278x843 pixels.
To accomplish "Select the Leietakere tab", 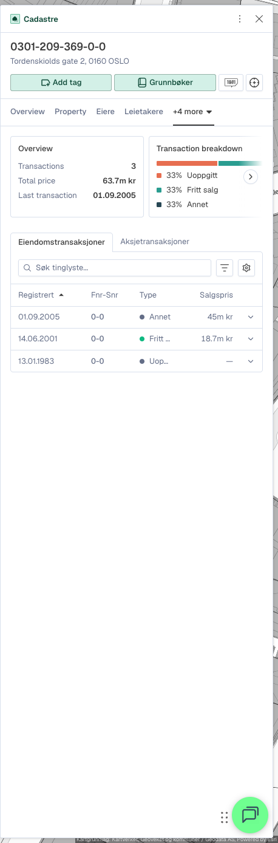I will point(144,112).
